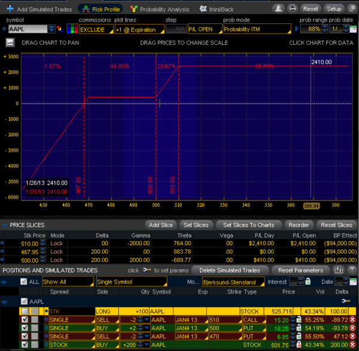The image size is (359, 351).
Task: Collapse the PRICE SLICES section
Action: (x=4, y=225)
